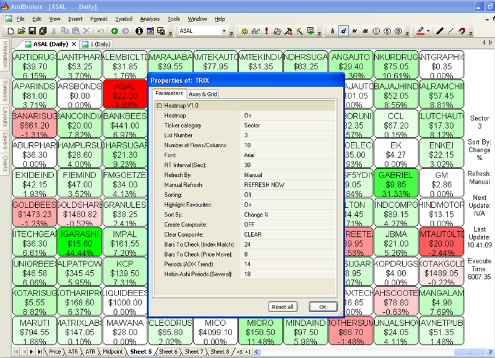The width and height of the screenshot is (495, 358).
Task: Click the Delete X icon in the toolbar
Action: pyautogui.click(x=87, y=31)
